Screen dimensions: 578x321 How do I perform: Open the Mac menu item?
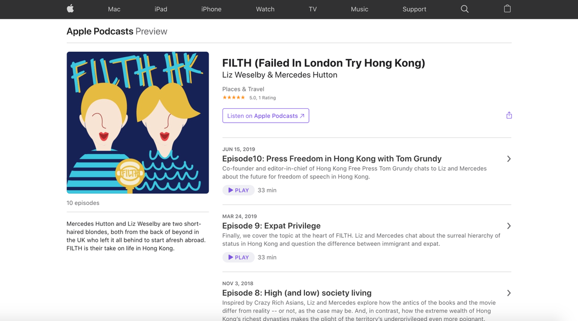tap(114, 9)
